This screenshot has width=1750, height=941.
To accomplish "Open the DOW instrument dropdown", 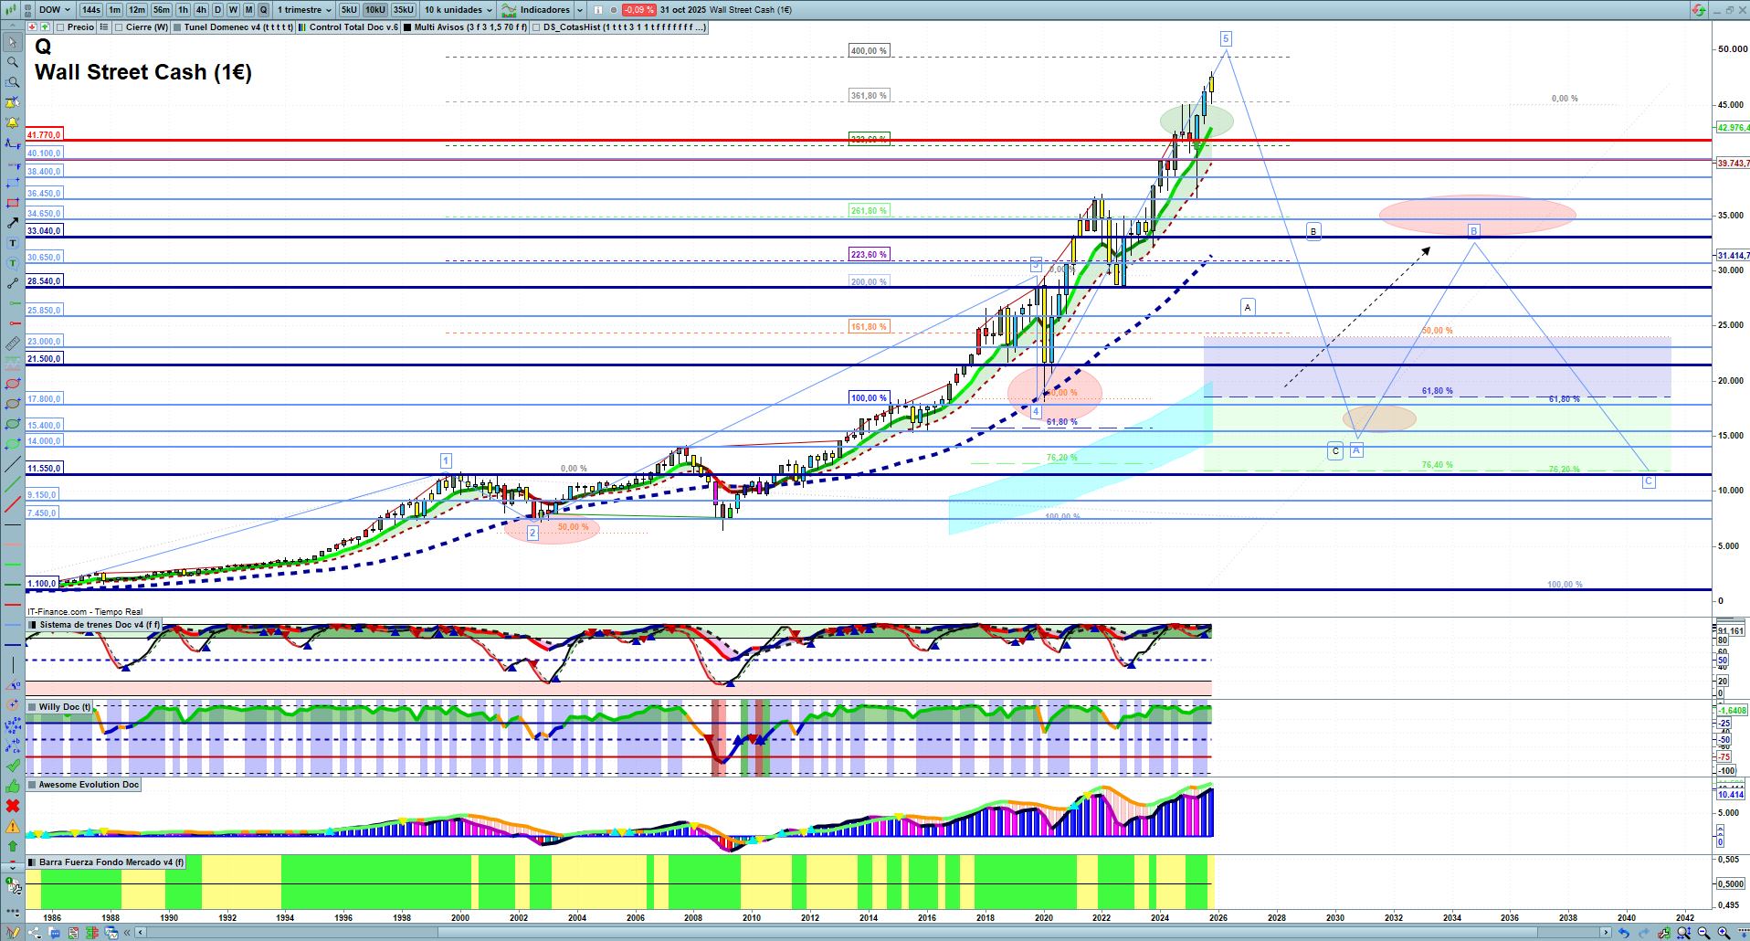I will 54,10.
